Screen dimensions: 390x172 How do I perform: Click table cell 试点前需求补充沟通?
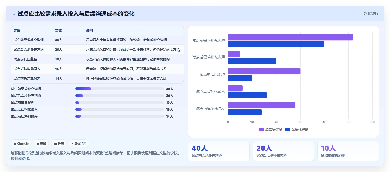[x=29, y=40]
